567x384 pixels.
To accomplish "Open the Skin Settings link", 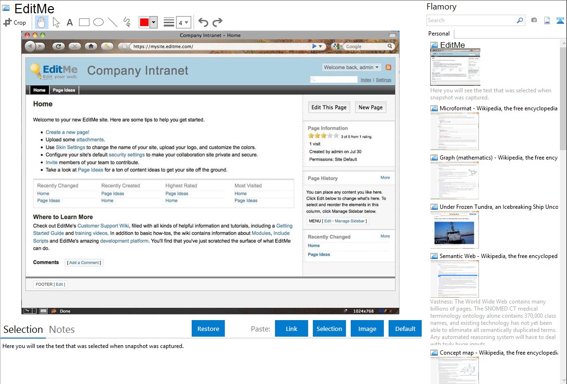I will pos(71,147).
